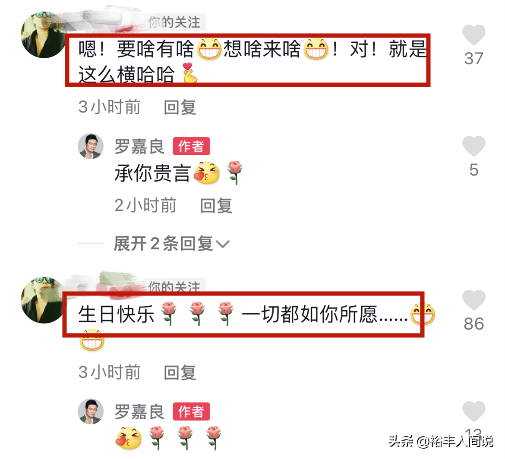Like 罗嘉良's rose emoji reply
The height and width of the screenshot is (459, 505).
click(473, 411)
